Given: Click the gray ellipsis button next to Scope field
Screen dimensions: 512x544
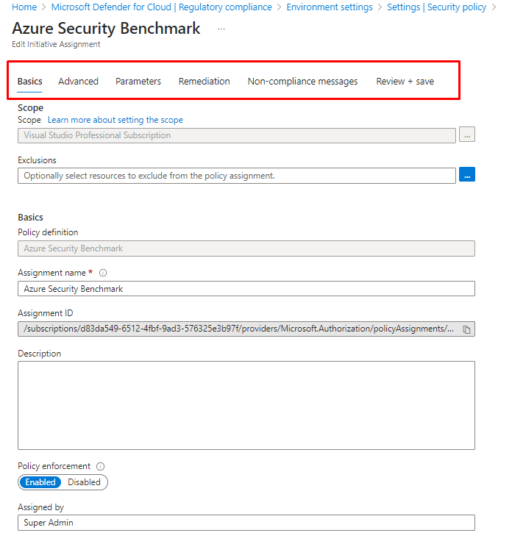Looking at the screenshot, I should coord(466,135).
